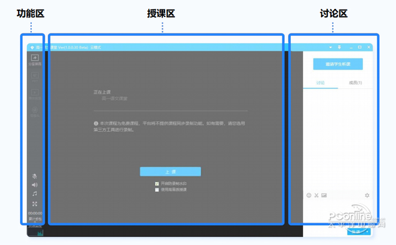Open the emoji picker in the chat toolbar
Image resolution: width=396 pixels, height=245 pixels.
pos(309,195)
